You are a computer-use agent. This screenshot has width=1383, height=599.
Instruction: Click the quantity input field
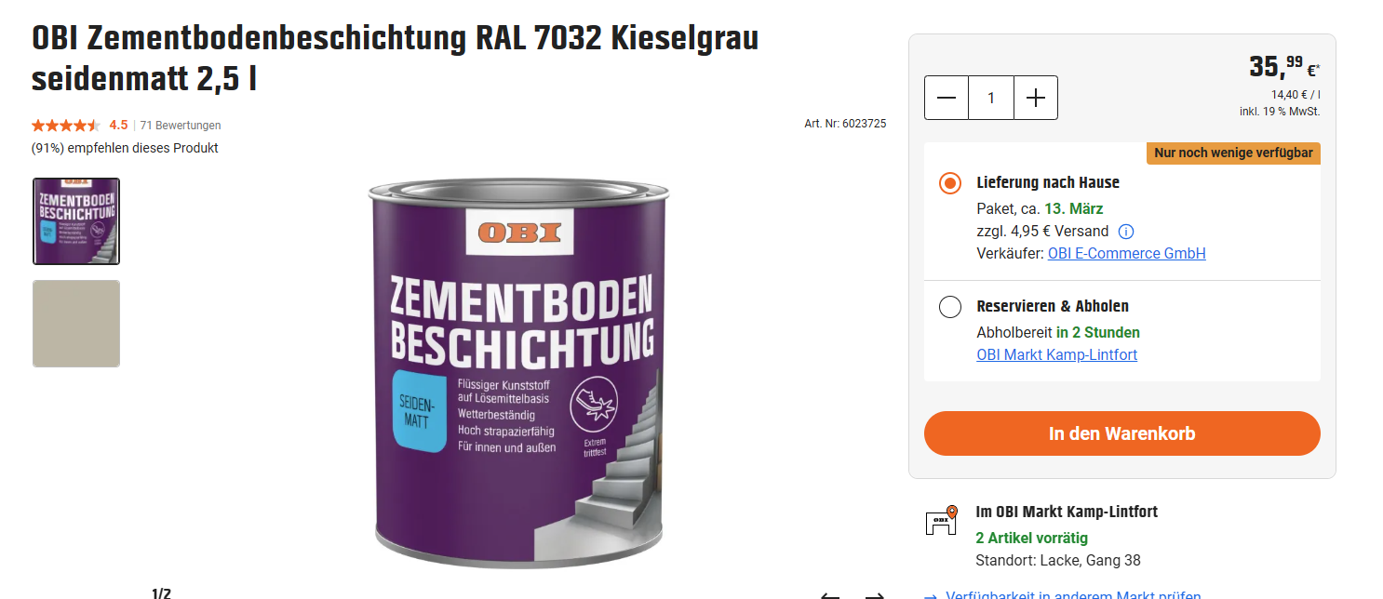(991, 98)
